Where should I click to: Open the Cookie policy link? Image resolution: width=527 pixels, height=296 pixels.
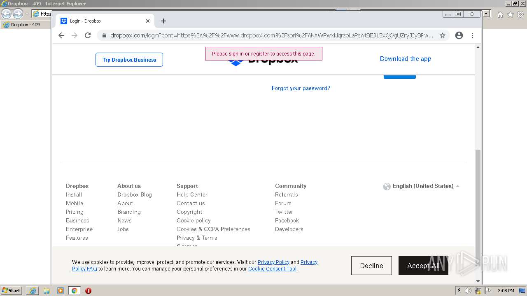point(194,221)
